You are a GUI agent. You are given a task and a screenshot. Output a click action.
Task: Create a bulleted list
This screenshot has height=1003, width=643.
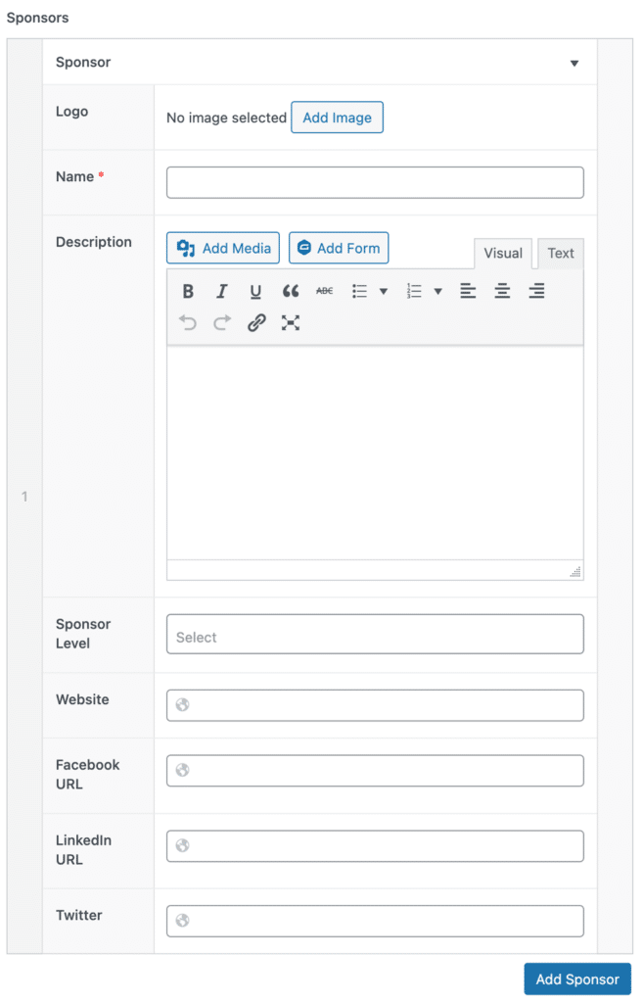click(360, 291)
